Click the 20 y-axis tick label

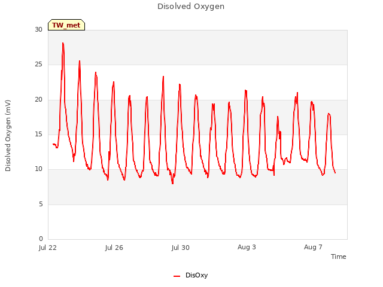[38, 99]
